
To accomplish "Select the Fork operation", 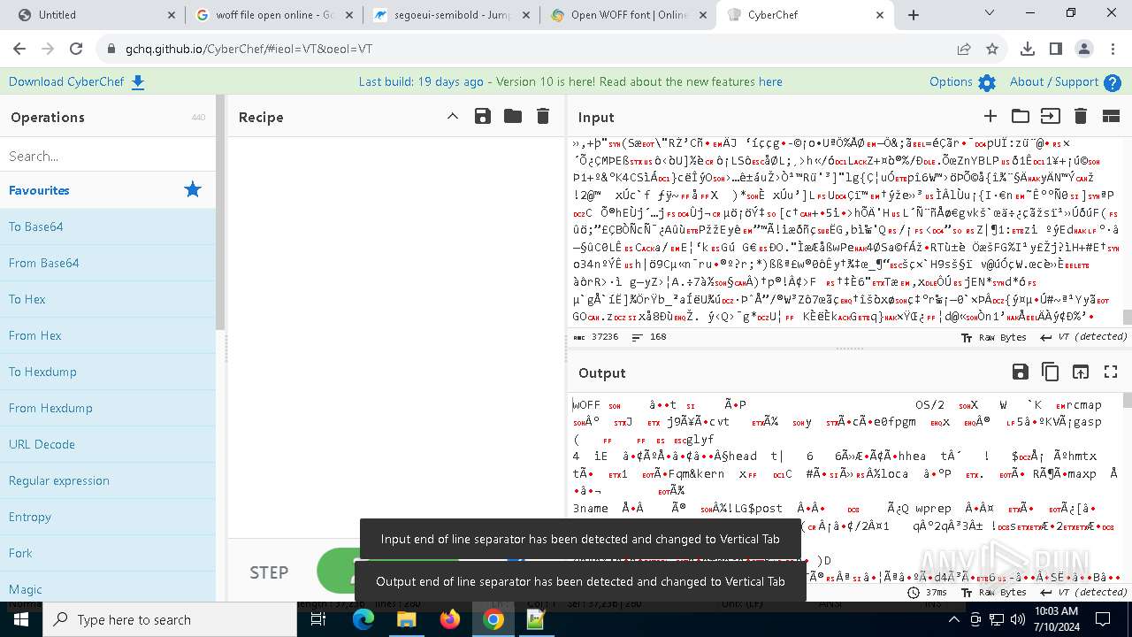I will (107, 553).
